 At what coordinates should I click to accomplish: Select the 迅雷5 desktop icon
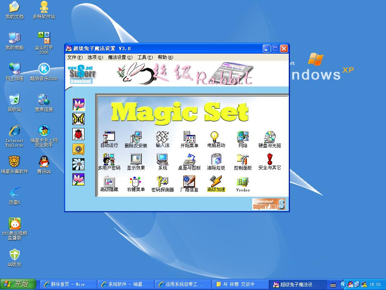[x=15, y=196]
